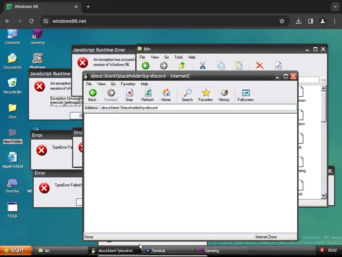Open Favorites star in InternetE toolbar
Screen dimensions: 342x257
(x=206, y=95)
